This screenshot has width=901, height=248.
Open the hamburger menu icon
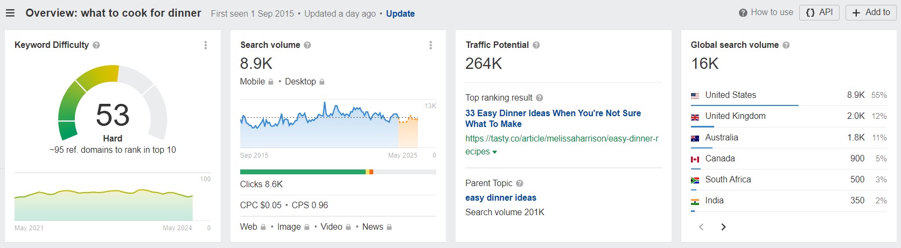[10, 13]
